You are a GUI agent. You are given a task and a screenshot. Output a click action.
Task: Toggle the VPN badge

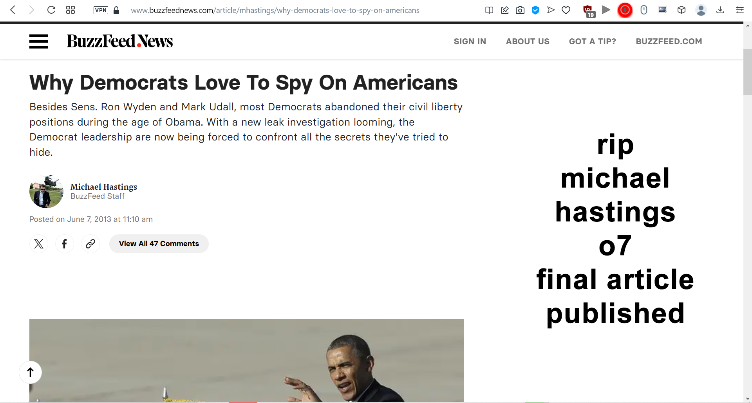101,10
